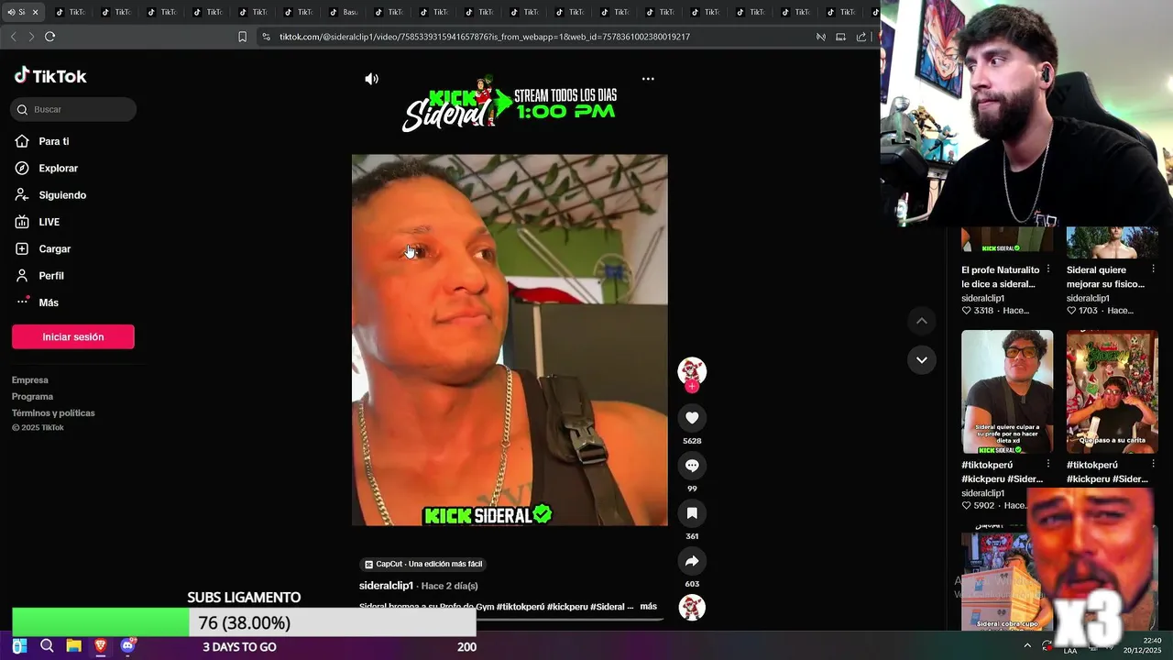1173x660 pixels.
Task: Open Windows Start button in taskbar
Action: pyautogui.click(x=19, y=646)
